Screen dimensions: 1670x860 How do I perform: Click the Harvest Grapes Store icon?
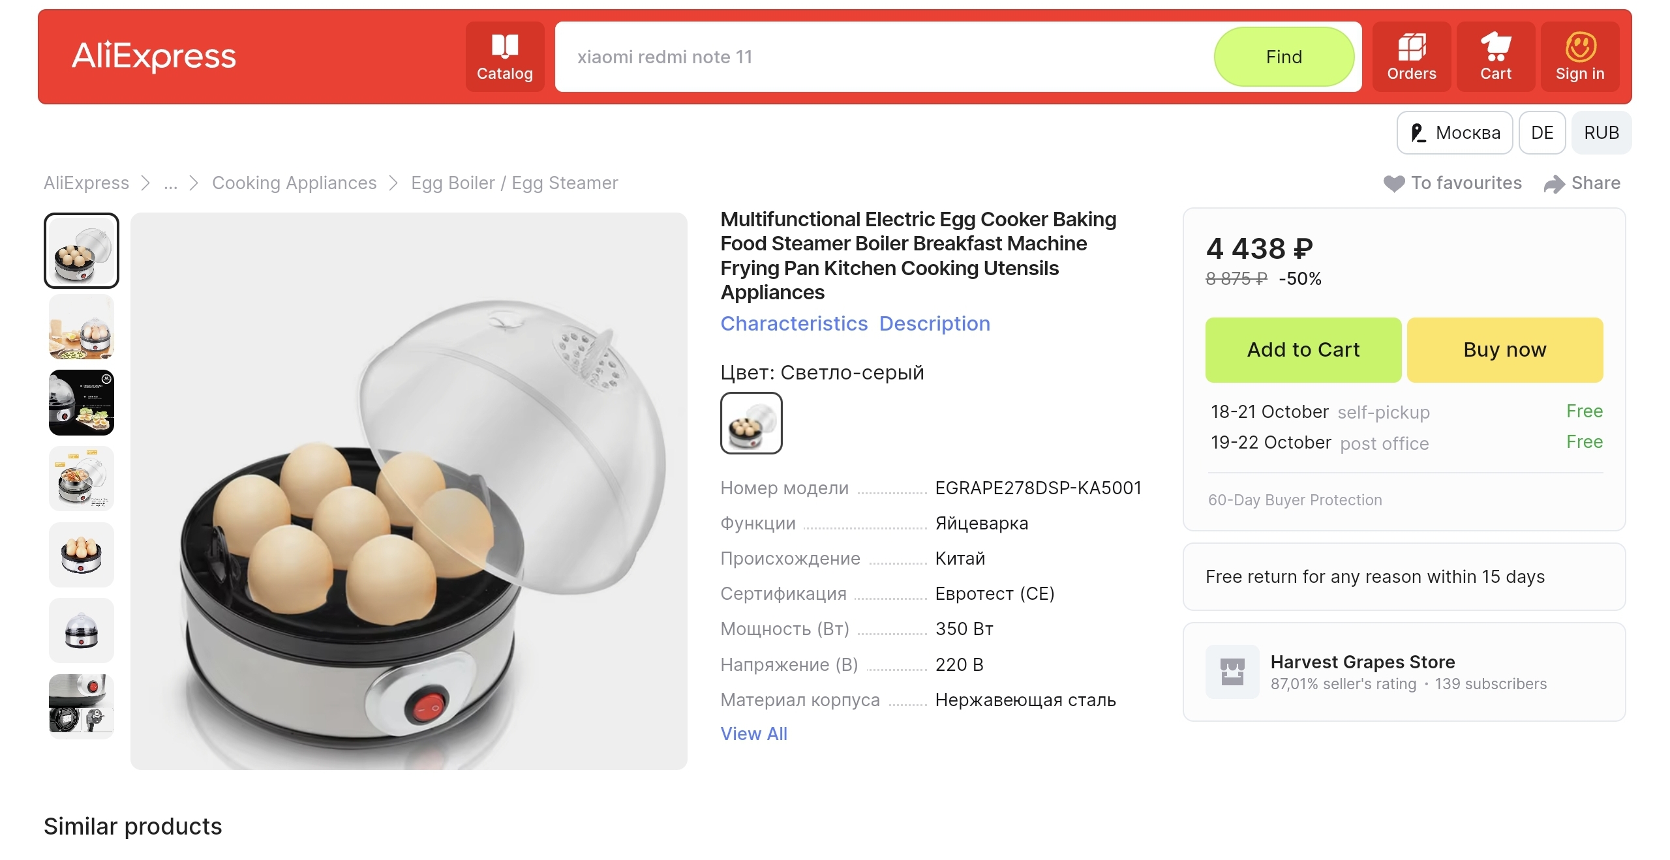pos(1232,672)
